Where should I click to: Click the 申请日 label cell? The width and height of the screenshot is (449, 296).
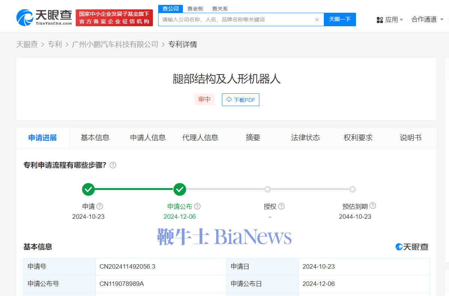(x=263, y=267)
